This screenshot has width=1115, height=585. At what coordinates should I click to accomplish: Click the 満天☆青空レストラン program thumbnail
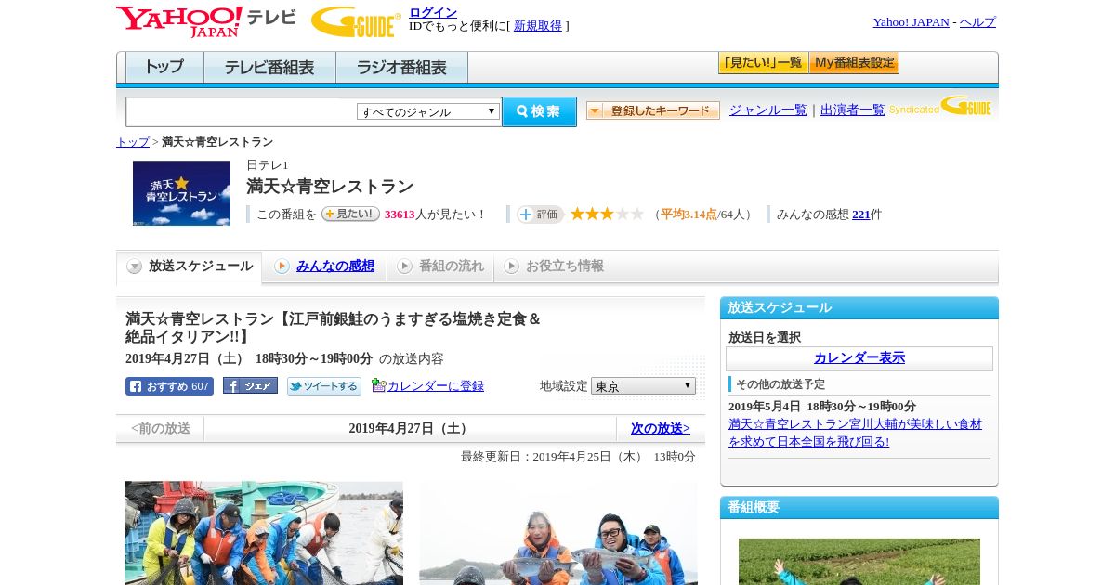click(x=181, y=193)
